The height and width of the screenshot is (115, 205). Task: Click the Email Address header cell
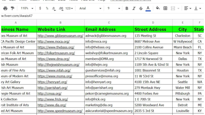(x=109, y=29)
